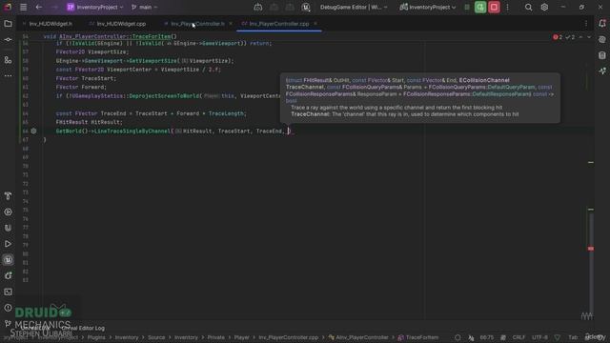
Task: Switch to Inv_PlayerController.h tab
Action: (x=197, y=24)
